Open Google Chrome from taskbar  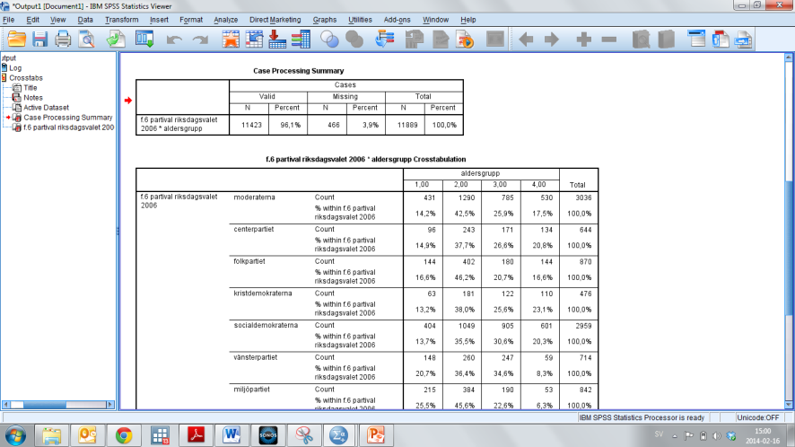(x=124, y=435)
